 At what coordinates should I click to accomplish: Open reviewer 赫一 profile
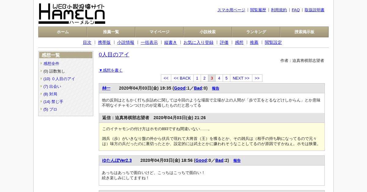tap(106, 88)
